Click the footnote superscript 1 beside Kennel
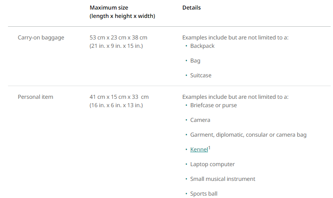The width and height of the screenshot is (333, 198). click(209, 148)
